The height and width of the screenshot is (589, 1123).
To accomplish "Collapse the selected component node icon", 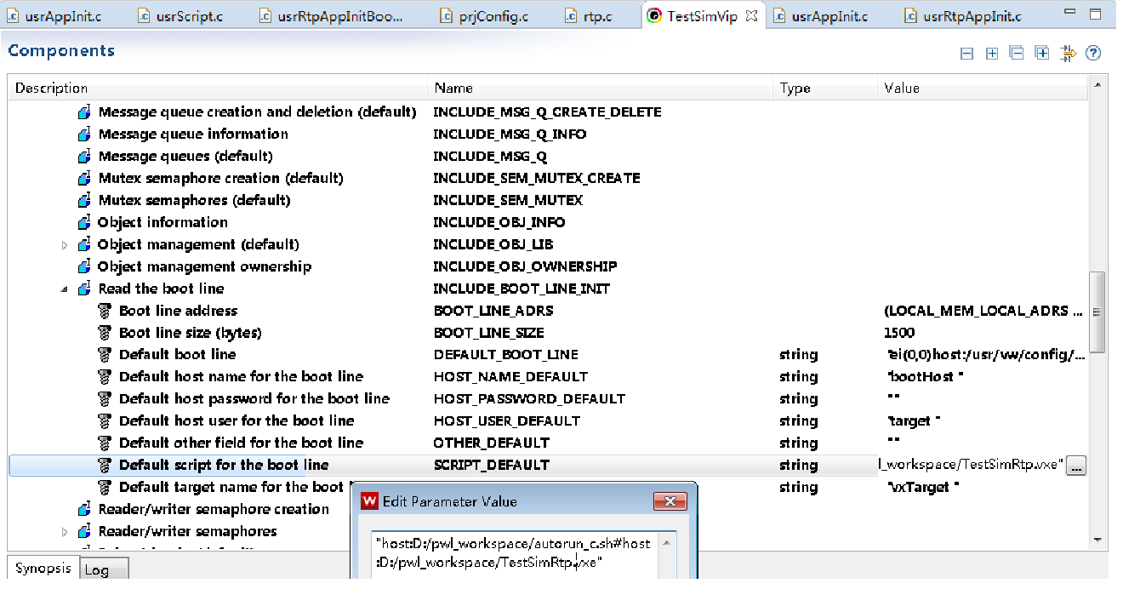I will pyautogui.click(x=966, y=53).
